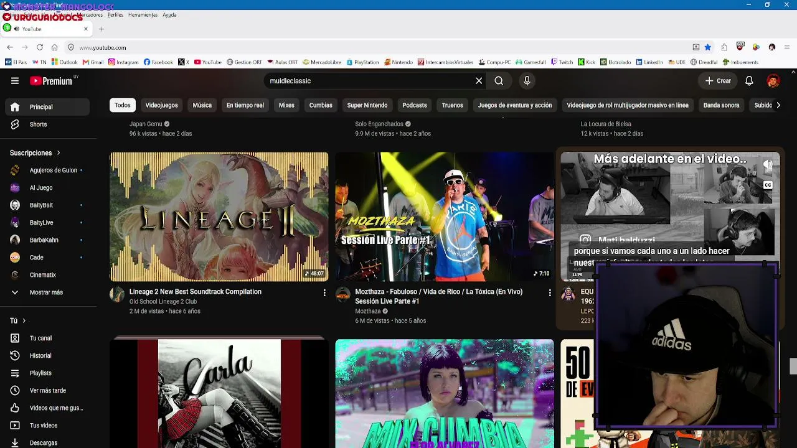Open the Ayuda browser menu
This screenshot has width=797, height=448.
click(169, 15)
